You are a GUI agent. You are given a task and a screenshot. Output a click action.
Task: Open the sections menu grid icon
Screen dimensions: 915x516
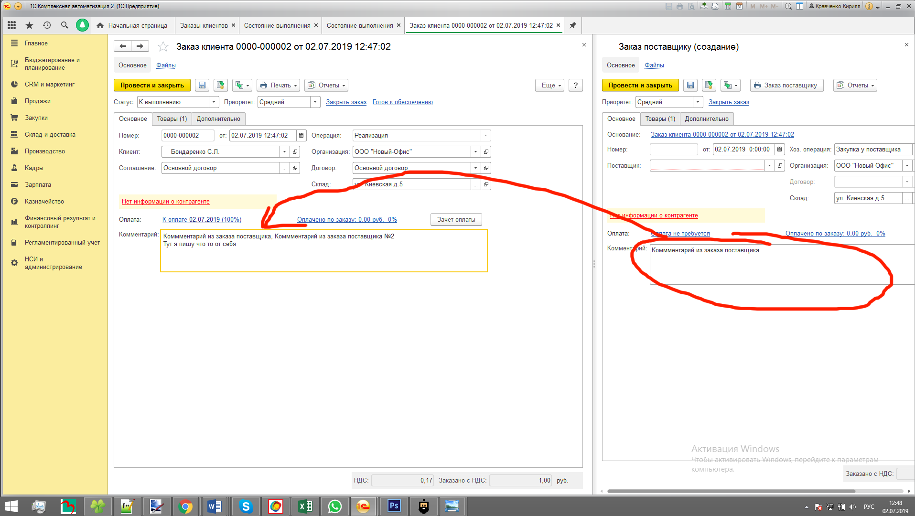click(x=12, y=25)
